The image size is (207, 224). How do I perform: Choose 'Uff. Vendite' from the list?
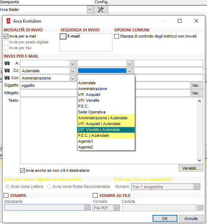click(x=106, y=100)
